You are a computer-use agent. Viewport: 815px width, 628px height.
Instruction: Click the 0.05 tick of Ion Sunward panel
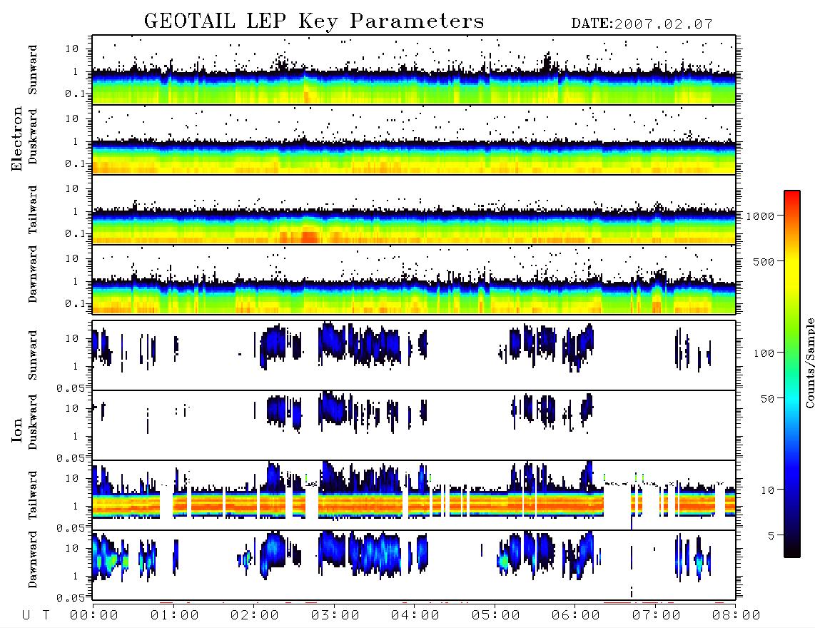click(70, 388)
